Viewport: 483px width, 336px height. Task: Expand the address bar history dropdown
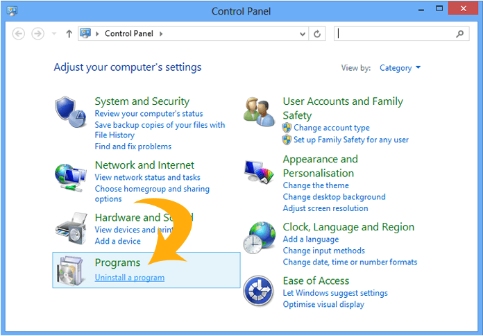(303, 34)
